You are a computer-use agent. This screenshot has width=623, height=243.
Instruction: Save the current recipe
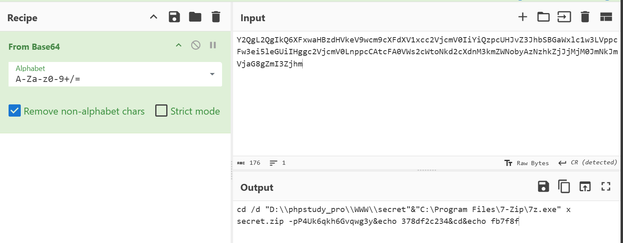174,17
